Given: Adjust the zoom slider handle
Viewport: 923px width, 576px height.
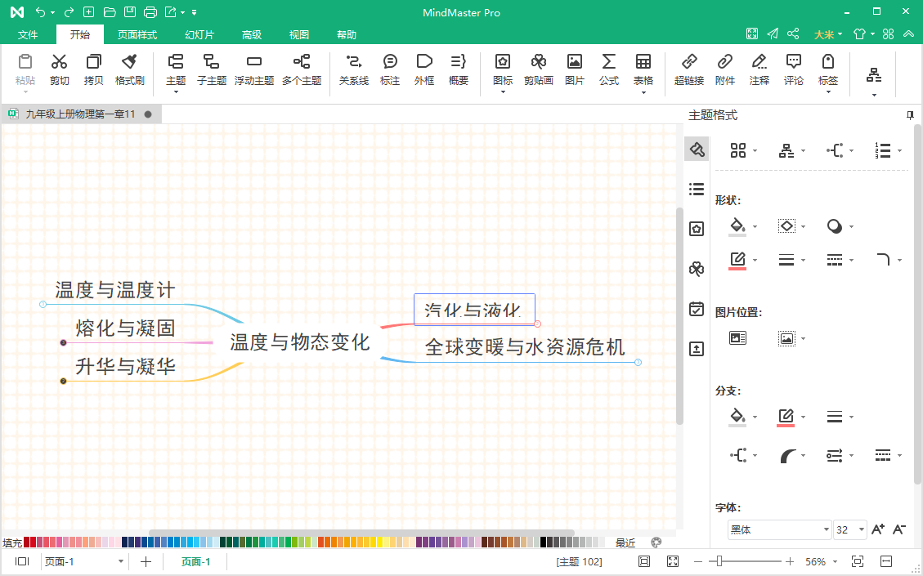Looking at the screenshot, I should tap(719, 561).
